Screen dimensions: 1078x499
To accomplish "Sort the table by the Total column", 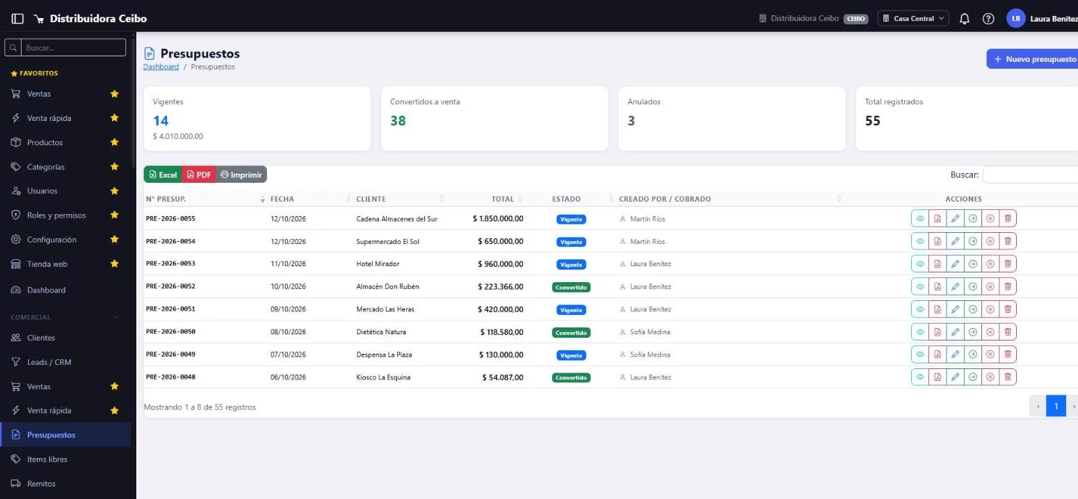I will (x=485, y=199).
